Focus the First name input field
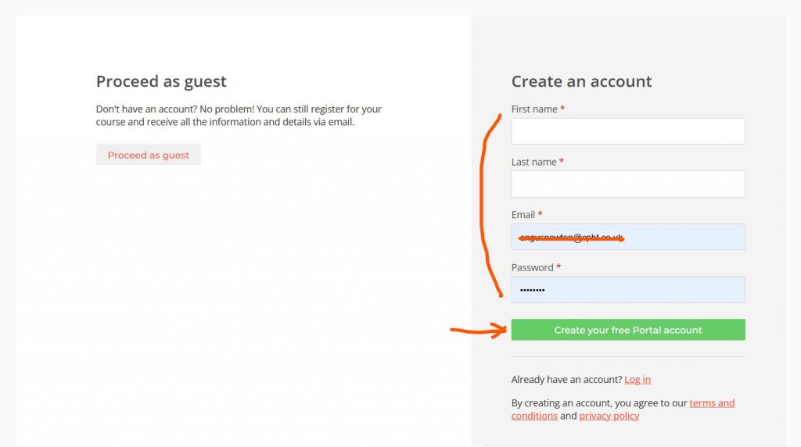Screen dimensions: 801x447 tap(627, 131)
